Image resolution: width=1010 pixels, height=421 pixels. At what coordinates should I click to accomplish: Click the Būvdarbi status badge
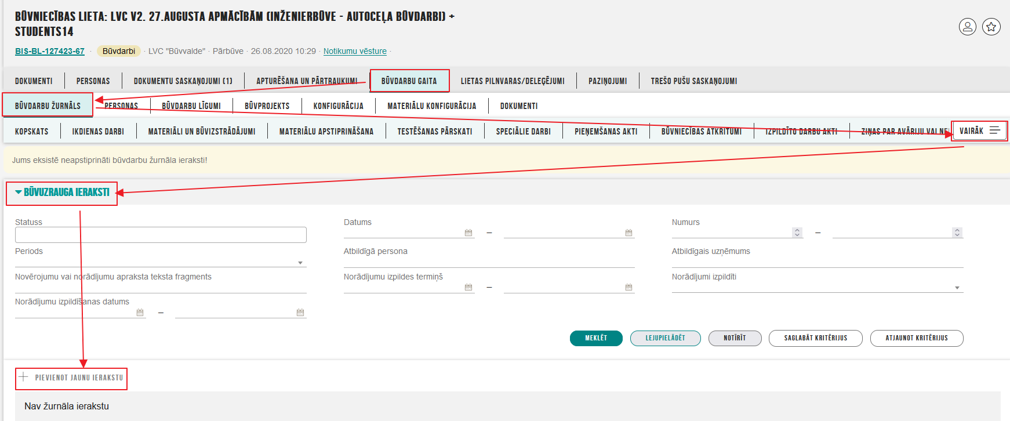pos(119,51)
